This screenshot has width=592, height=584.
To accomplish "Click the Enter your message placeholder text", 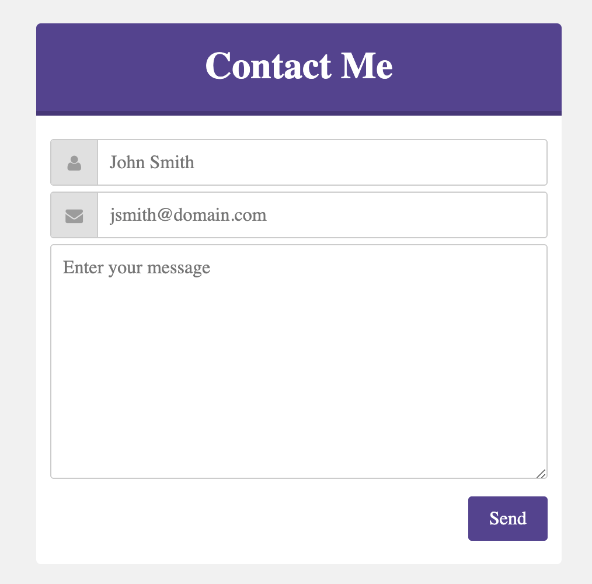I will [x=136, y=268].
